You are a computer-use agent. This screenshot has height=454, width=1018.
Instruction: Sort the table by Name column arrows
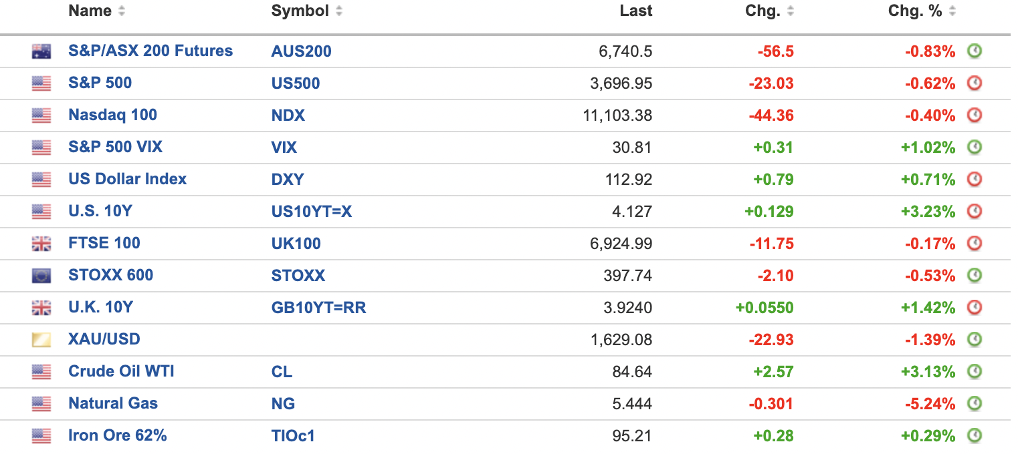(121, 11)
